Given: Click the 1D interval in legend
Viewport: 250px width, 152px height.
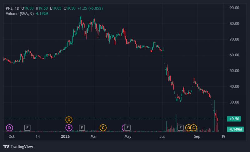Looking at the screenshot, I should [x=17, y=8].
